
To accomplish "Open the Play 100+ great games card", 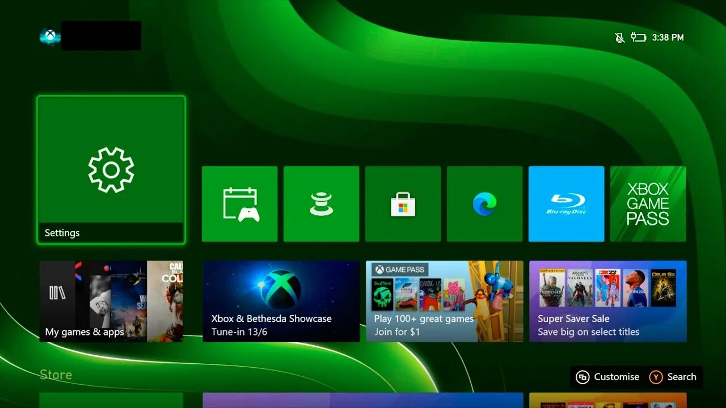I will pyautogui.click(x=445, y=301).
